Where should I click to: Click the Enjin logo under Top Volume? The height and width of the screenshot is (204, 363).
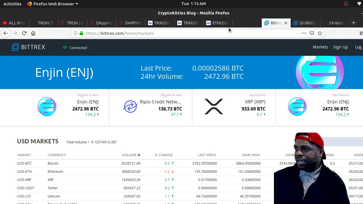coord(297,107)
